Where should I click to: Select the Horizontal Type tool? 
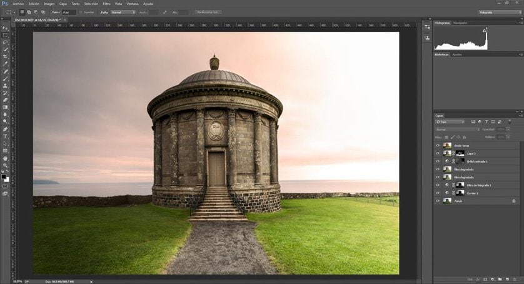coord(5,136)
